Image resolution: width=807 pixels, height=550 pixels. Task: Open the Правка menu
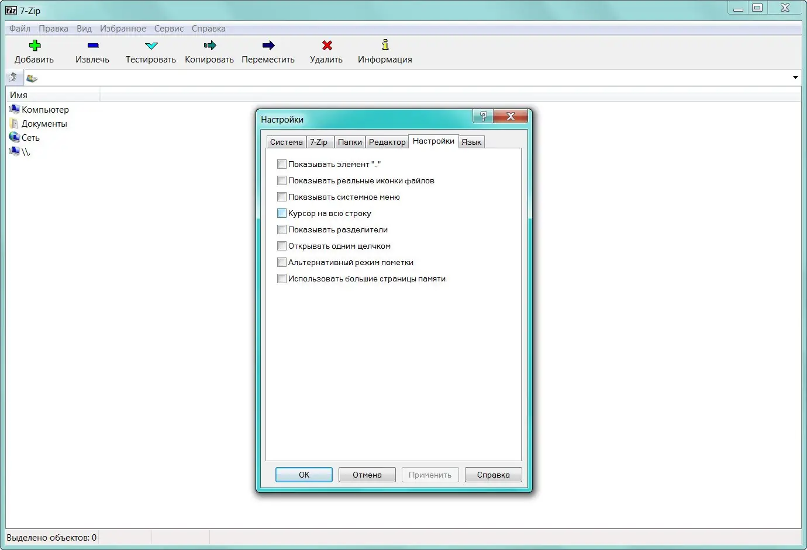tap(53, 28)
